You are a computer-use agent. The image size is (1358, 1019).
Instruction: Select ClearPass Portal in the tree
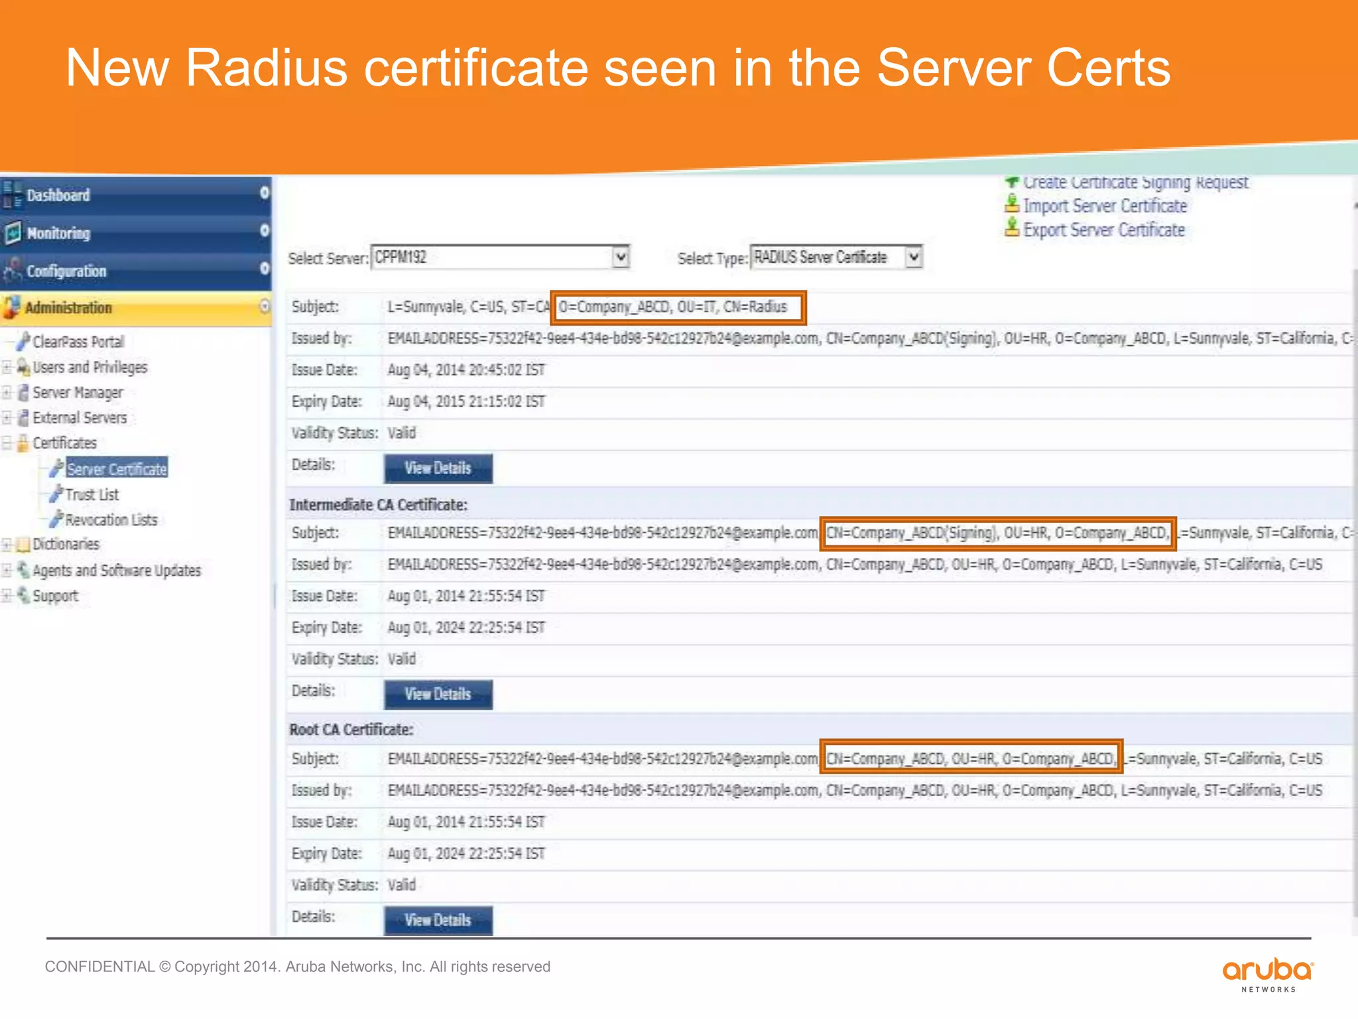pyautogui.click(x=78, y=342)
